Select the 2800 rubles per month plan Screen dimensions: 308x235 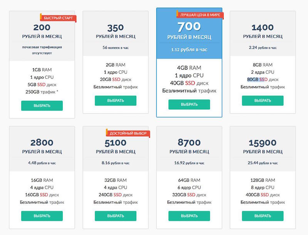tap(42, 216)
